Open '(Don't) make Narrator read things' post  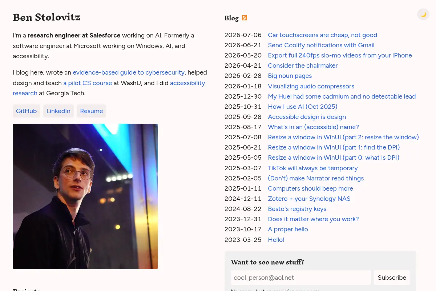point(316,178)
